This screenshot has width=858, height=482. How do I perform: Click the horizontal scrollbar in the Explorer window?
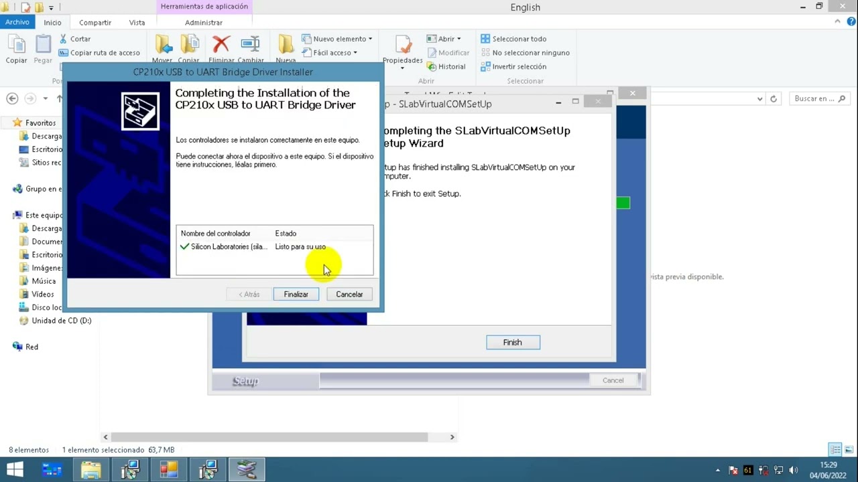pos(271,437)
